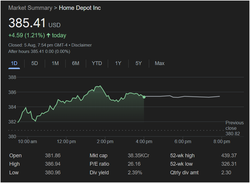
Task: Click the 2:00 pm axis label
Action: pos(105,142)
